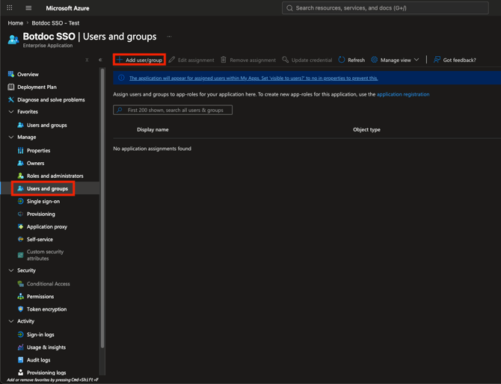
Task: Open Users and groups under Favorites
Action: click(46, 125)
